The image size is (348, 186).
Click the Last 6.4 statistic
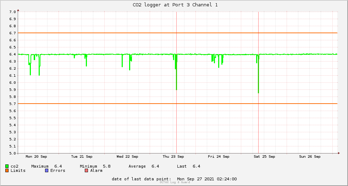(x=189, y=166)
